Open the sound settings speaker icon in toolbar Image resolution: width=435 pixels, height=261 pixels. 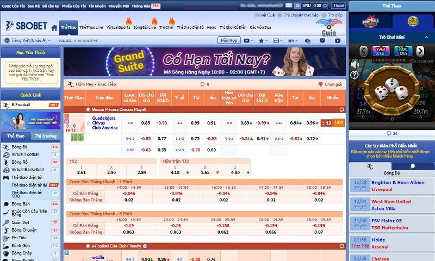308,41
